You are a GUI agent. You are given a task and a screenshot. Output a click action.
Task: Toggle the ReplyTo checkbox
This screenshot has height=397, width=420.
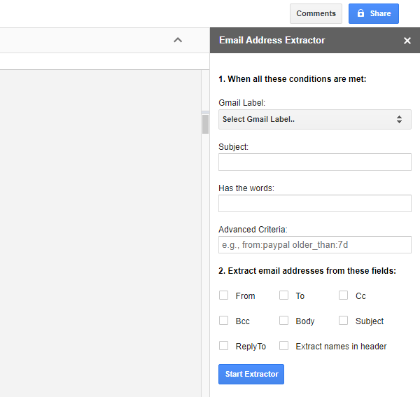(224, 346)
